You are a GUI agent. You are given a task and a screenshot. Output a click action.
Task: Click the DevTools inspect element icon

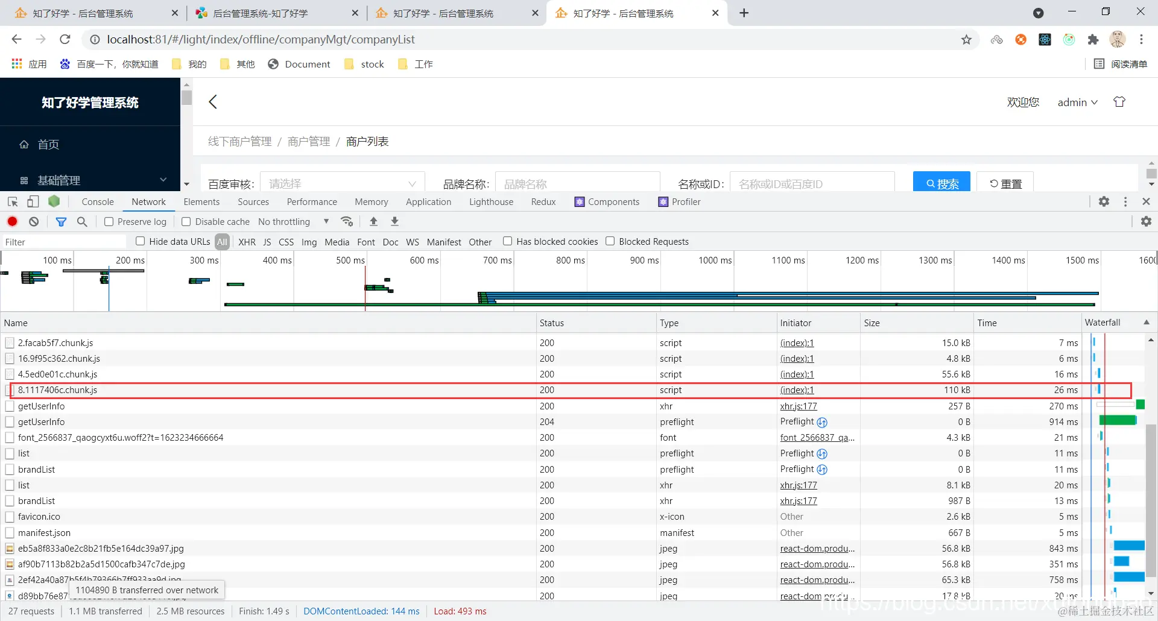tap(13, 202)
